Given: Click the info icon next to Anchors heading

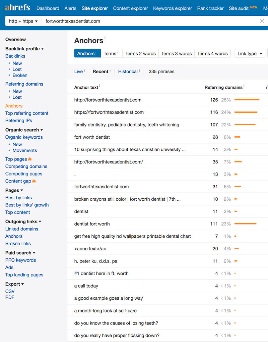Looking at the screenshot, I should (x=105, y=38).
